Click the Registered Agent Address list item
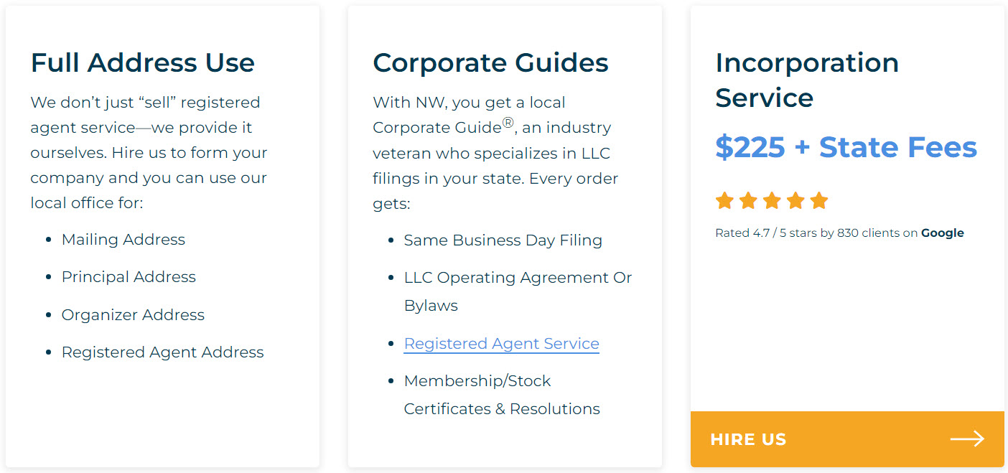 (x=163, y=352)
